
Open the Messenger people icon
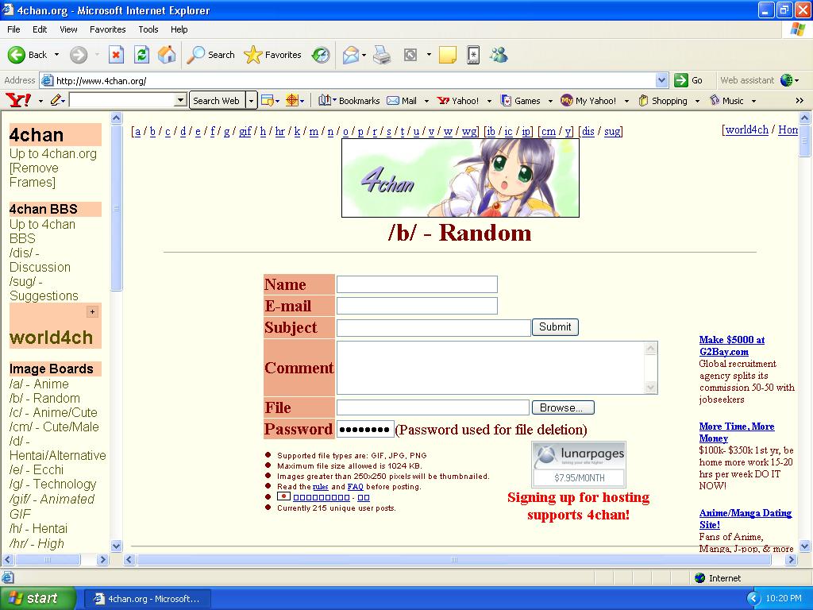(x=499, y=55)
